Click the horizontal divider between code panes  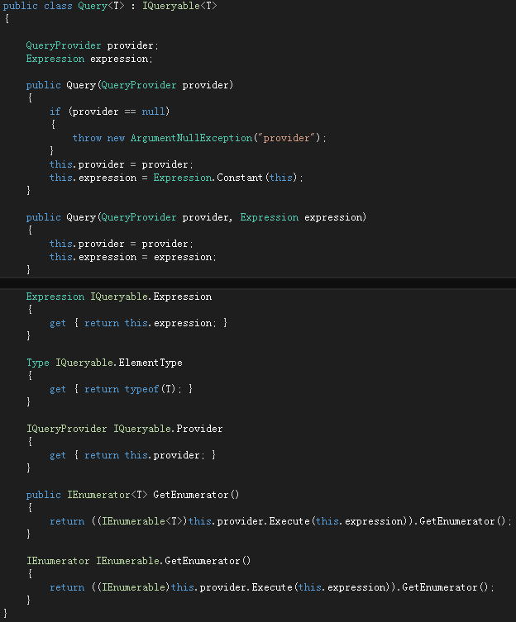pos(258,283)
